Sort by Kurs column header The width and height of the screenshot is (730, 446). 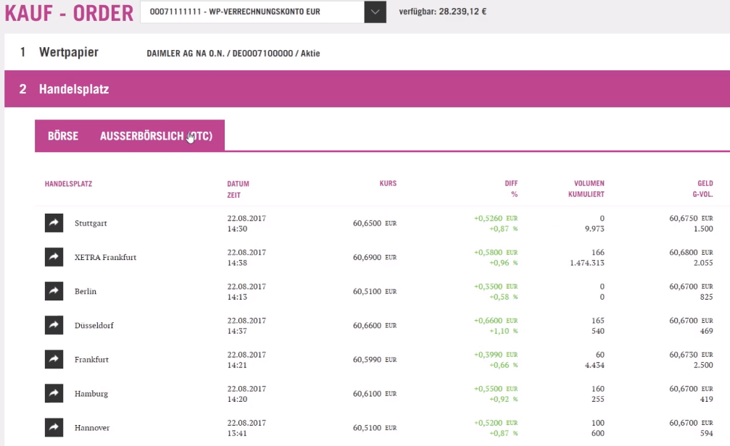tap(388, 183)
